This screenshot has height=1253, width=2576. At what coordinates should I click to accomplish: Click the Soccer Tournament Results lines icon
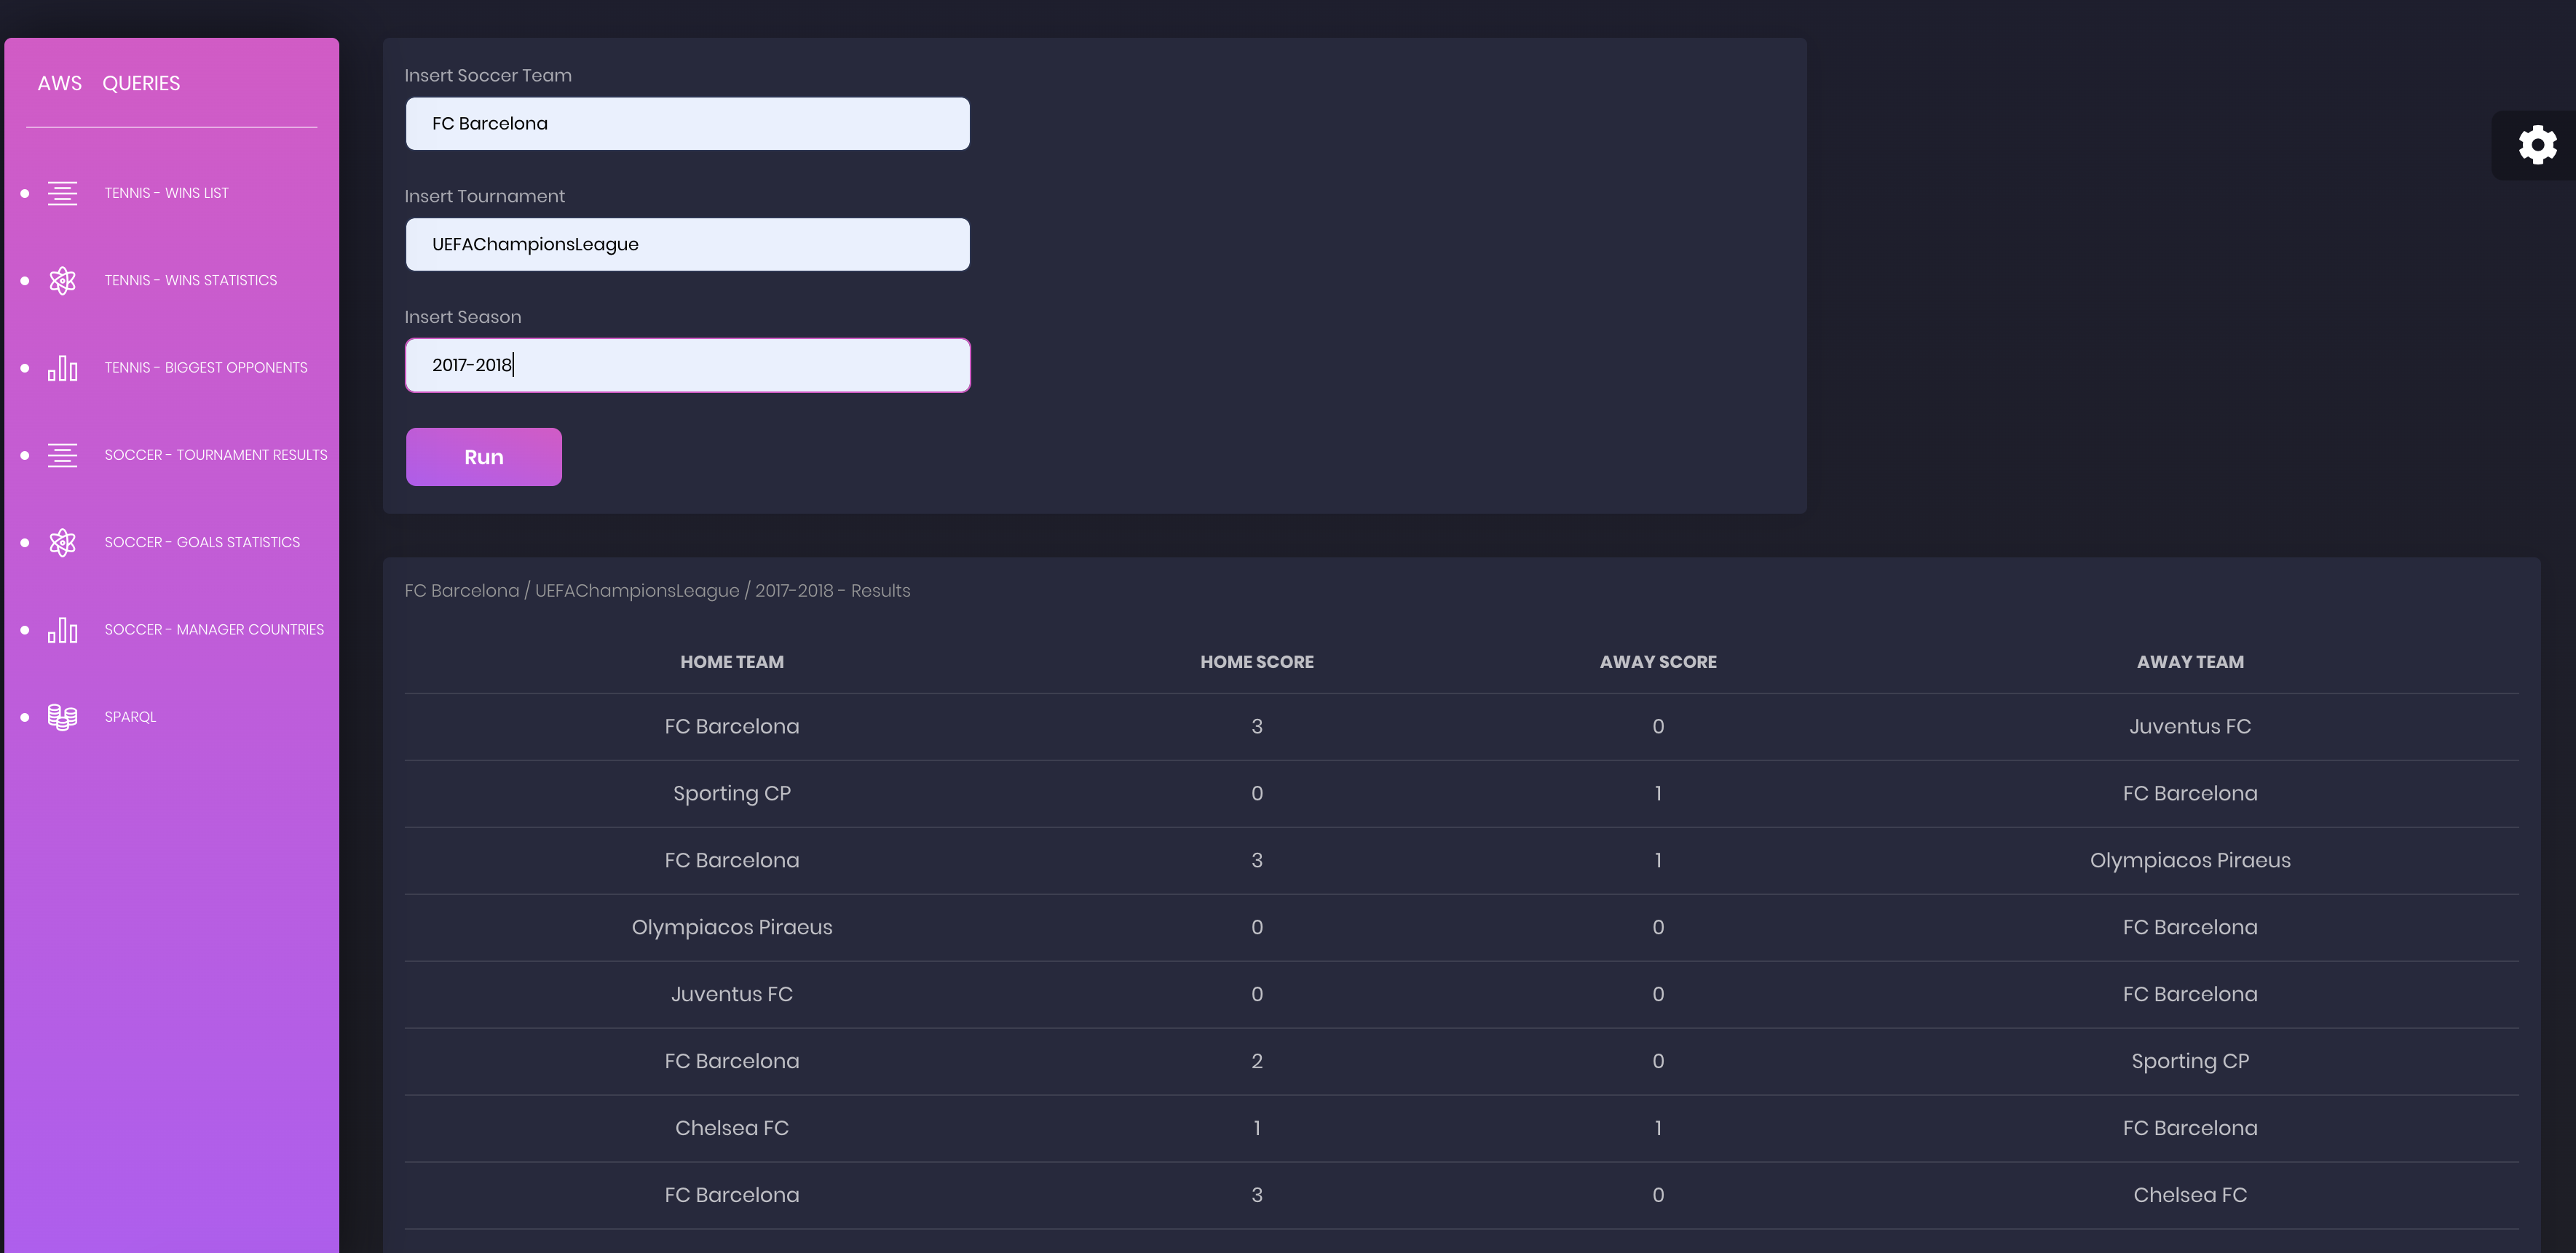click(x=62, y=456)
